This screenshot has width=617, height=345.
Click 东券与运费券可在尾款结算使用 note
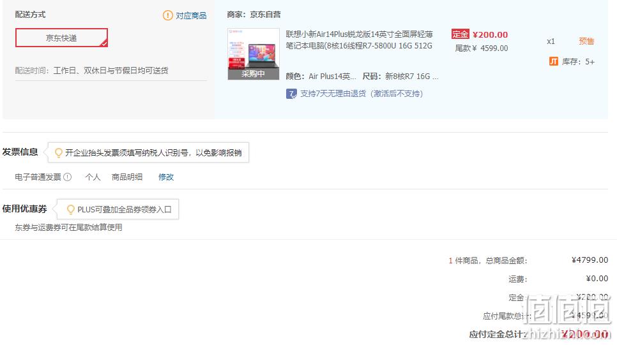68,227
